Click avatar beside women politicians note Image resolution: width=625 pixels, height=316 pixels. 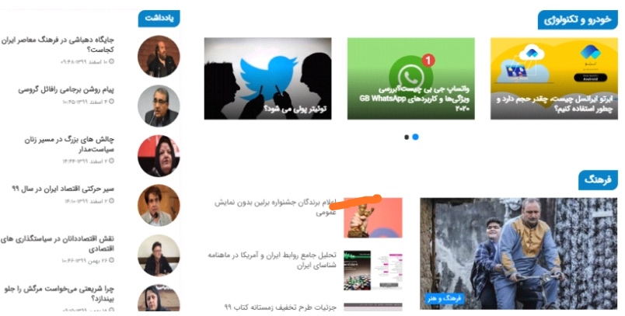[159, 155]
